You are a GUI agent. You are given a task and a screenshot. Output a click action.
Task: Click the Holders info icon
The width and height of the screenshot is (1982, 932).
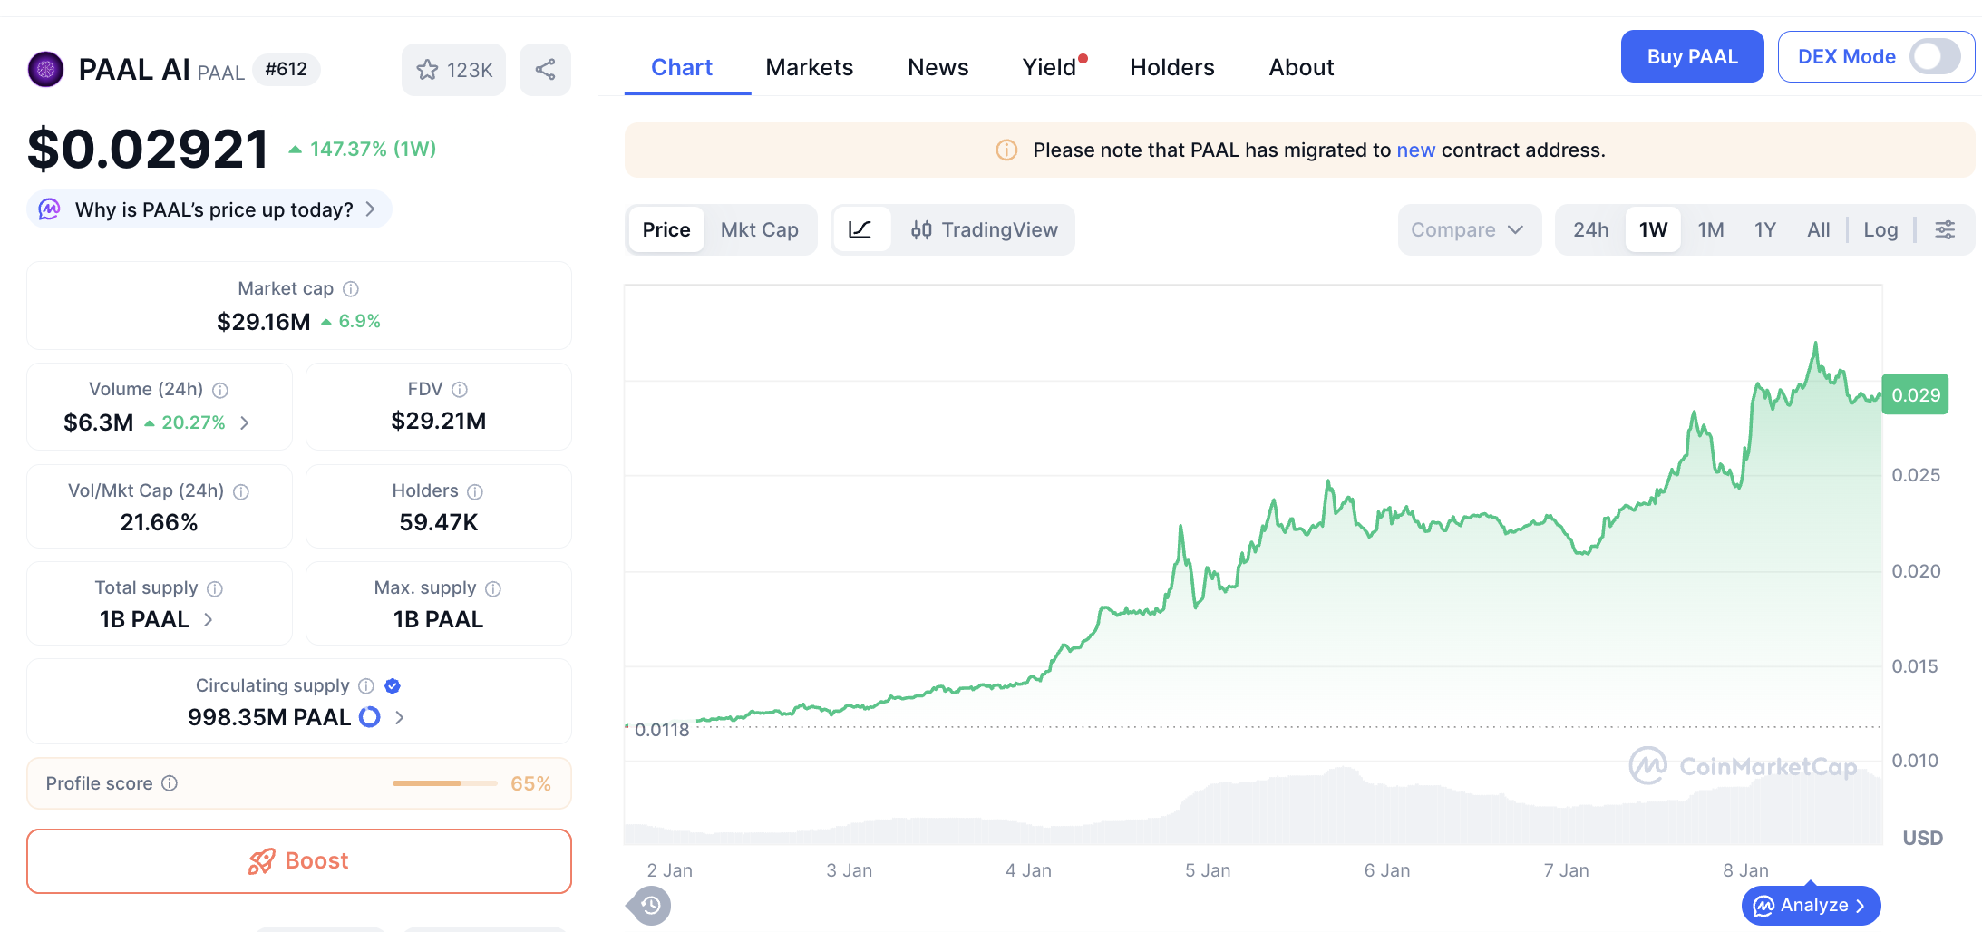pos(475,491)
